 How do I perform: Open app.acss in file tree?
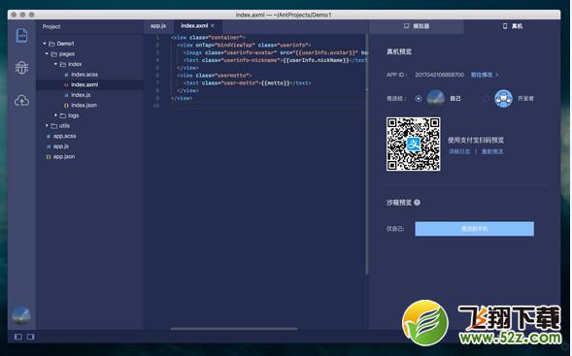[x=64, y=136]
